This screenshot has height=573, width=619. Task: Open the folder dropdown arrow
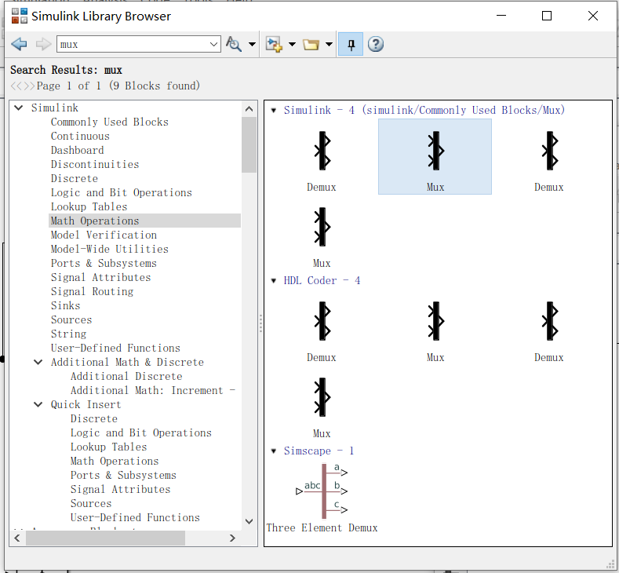pyautogui.click(x=329, y=44)
